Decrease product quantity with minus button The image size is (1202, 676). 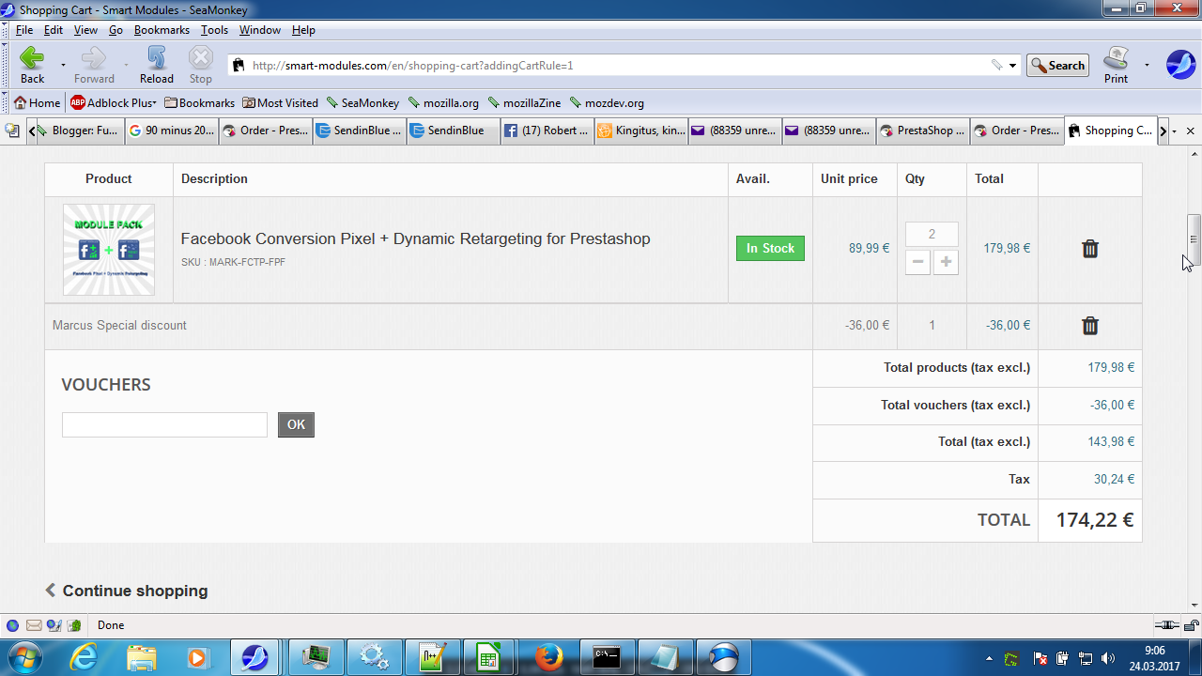pos(917,263)
